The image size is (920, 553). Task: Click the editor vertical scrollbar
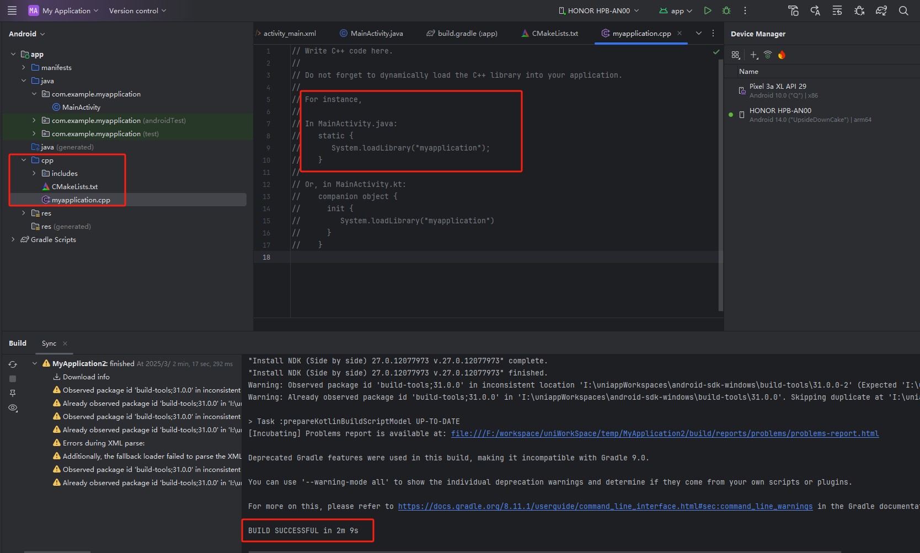coord(720,182)
